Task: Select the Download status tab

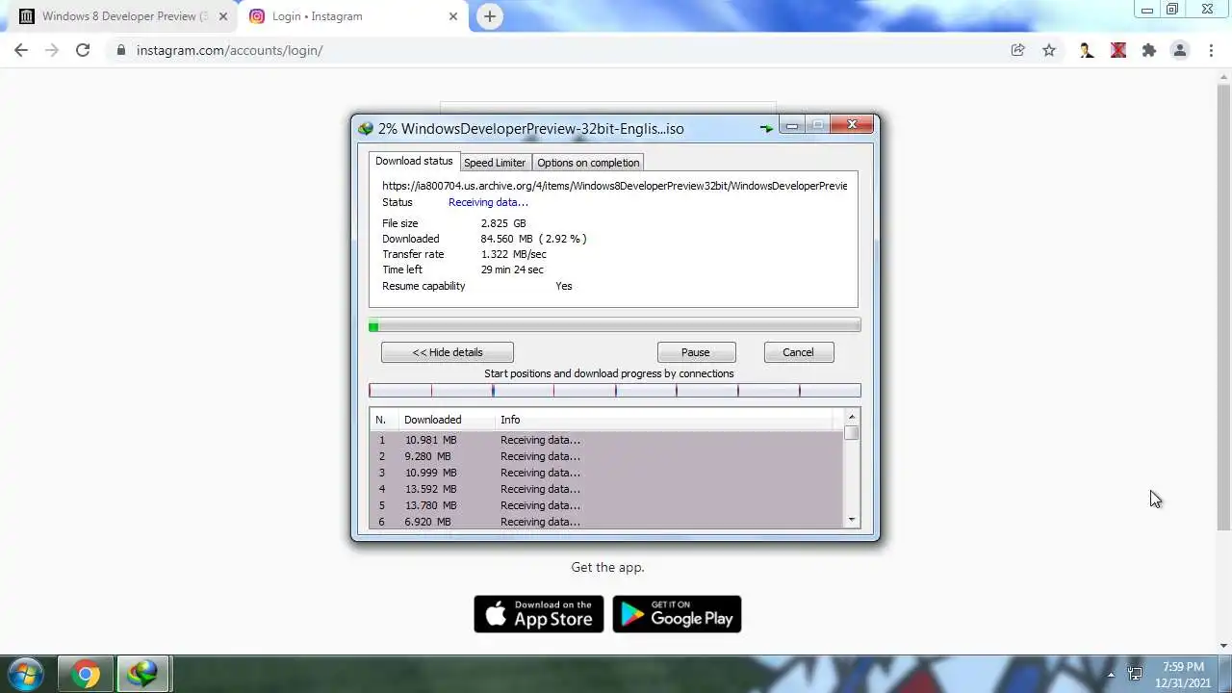Action: (414, 161)
